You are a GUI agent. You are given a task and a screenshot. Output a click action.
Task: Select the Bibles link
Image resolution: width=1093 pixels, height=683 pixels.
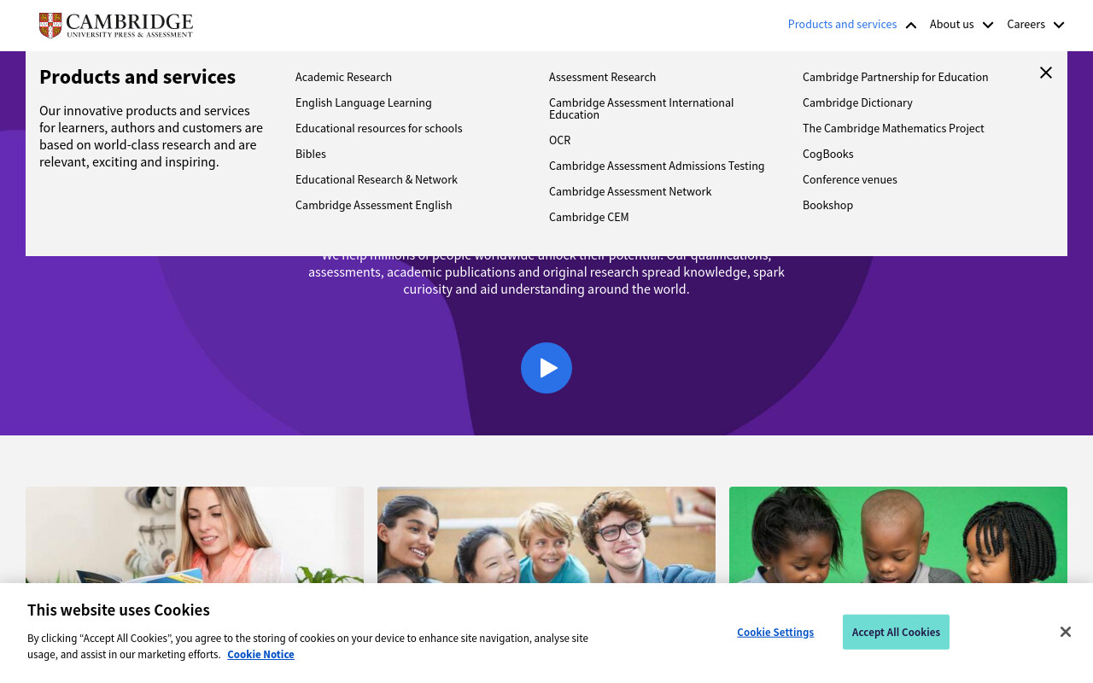pyautogui.click(x=311, y=154)
